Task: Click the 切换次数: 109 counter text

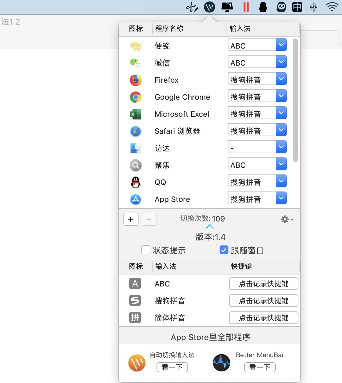Action: pyautogui.click(x=203, y=219)
